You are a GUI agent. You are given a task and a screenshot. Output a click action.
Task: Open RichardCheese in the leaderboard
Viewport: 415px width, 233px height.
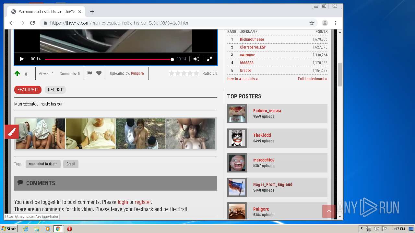[252, 39]
